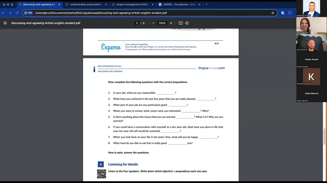Close the ASBIRO Zarządzanie tab
This screenshot has height=183, width=327.
tap(200, 4)
